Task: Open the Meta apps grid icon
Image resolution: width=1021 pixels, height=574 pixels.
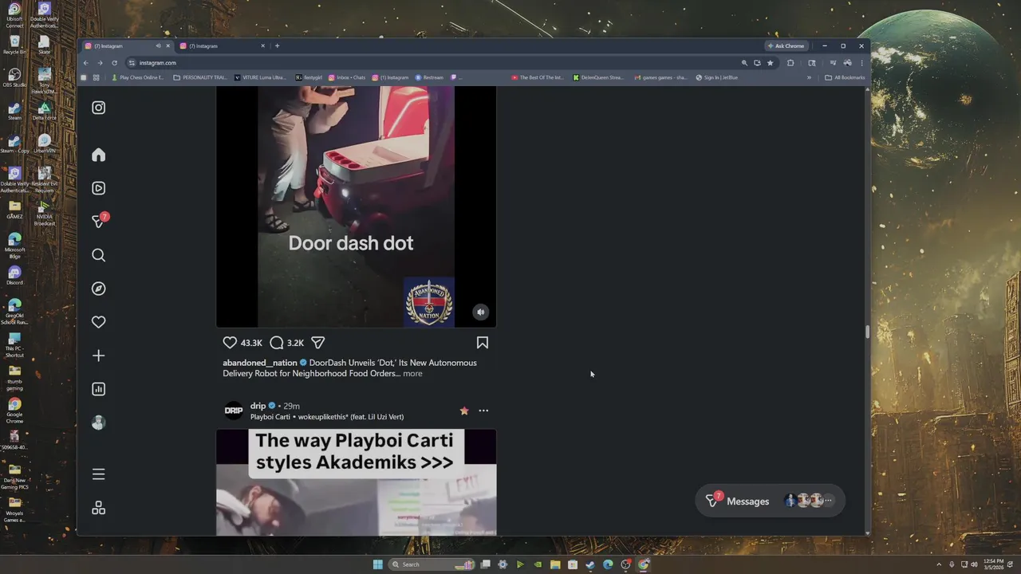Action: 98,508
